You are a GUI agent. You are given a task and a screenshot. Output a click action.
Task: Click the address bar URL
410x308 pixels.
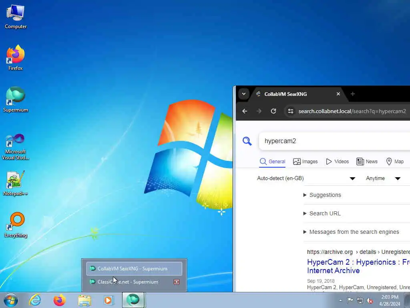352,111
